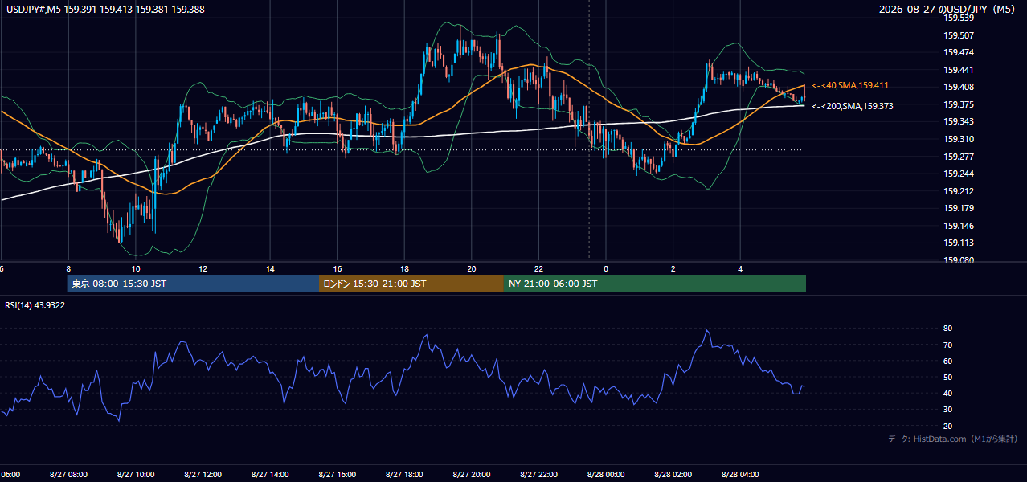This screenshot has height=482, width=1027.
Task: Click bottom time label 8/27 08:00
Action: [68, 475]
